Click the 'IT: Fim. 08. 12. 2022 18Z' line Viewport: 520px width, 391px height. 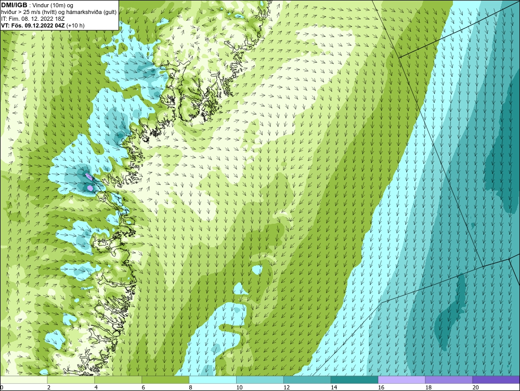[33, 19]
